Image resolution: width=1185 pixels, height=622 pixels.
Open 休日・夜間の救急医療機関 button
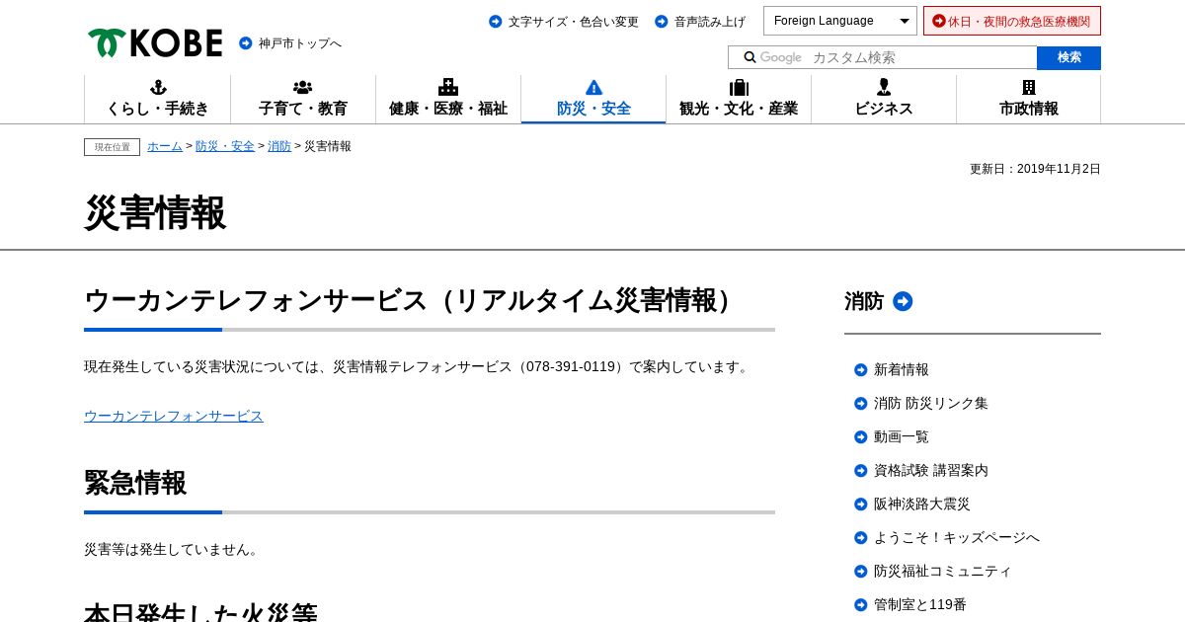tap(1012, 21)
